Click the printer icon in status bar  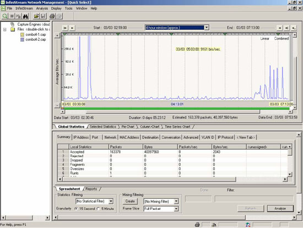(197, 225)
